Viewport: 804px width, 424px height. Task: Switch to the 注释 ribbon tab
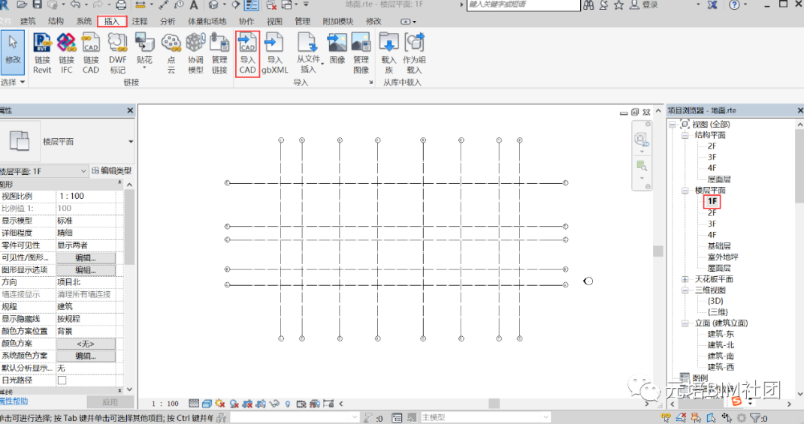140,22
